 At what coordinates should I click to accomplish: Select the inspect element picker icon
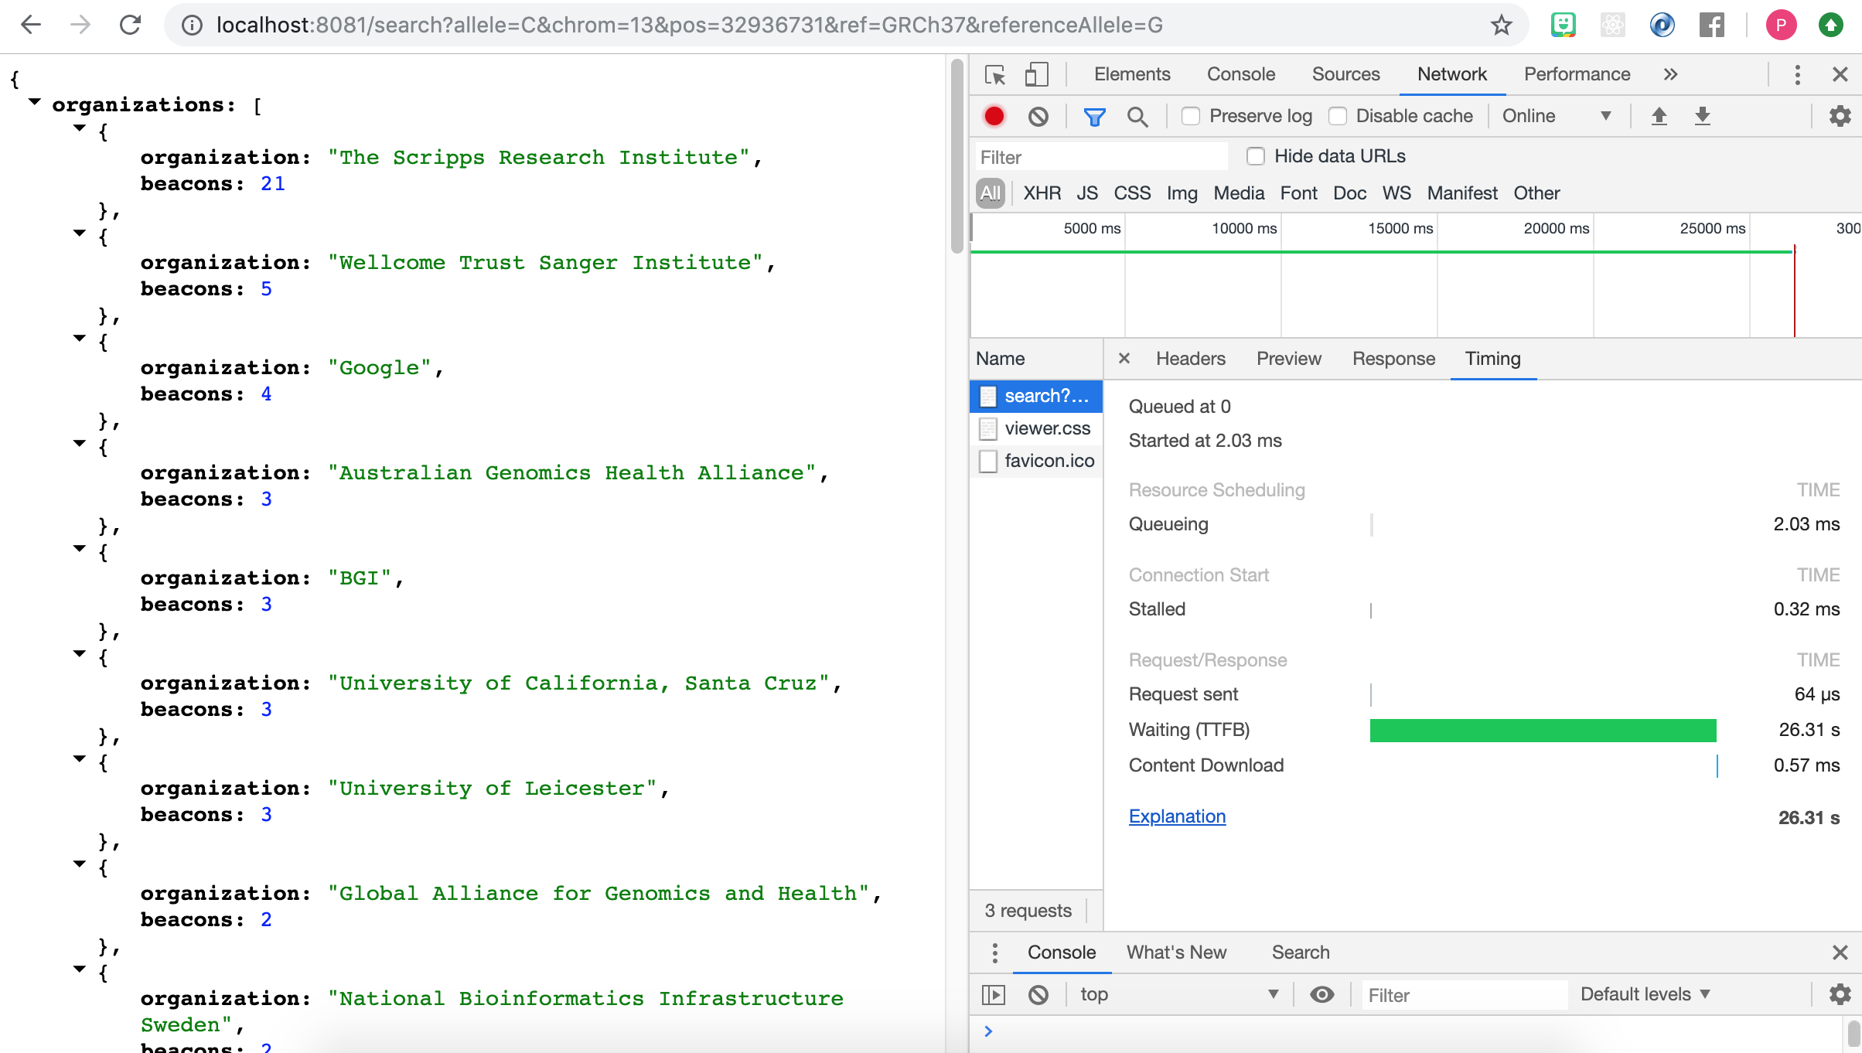(995, 74)
